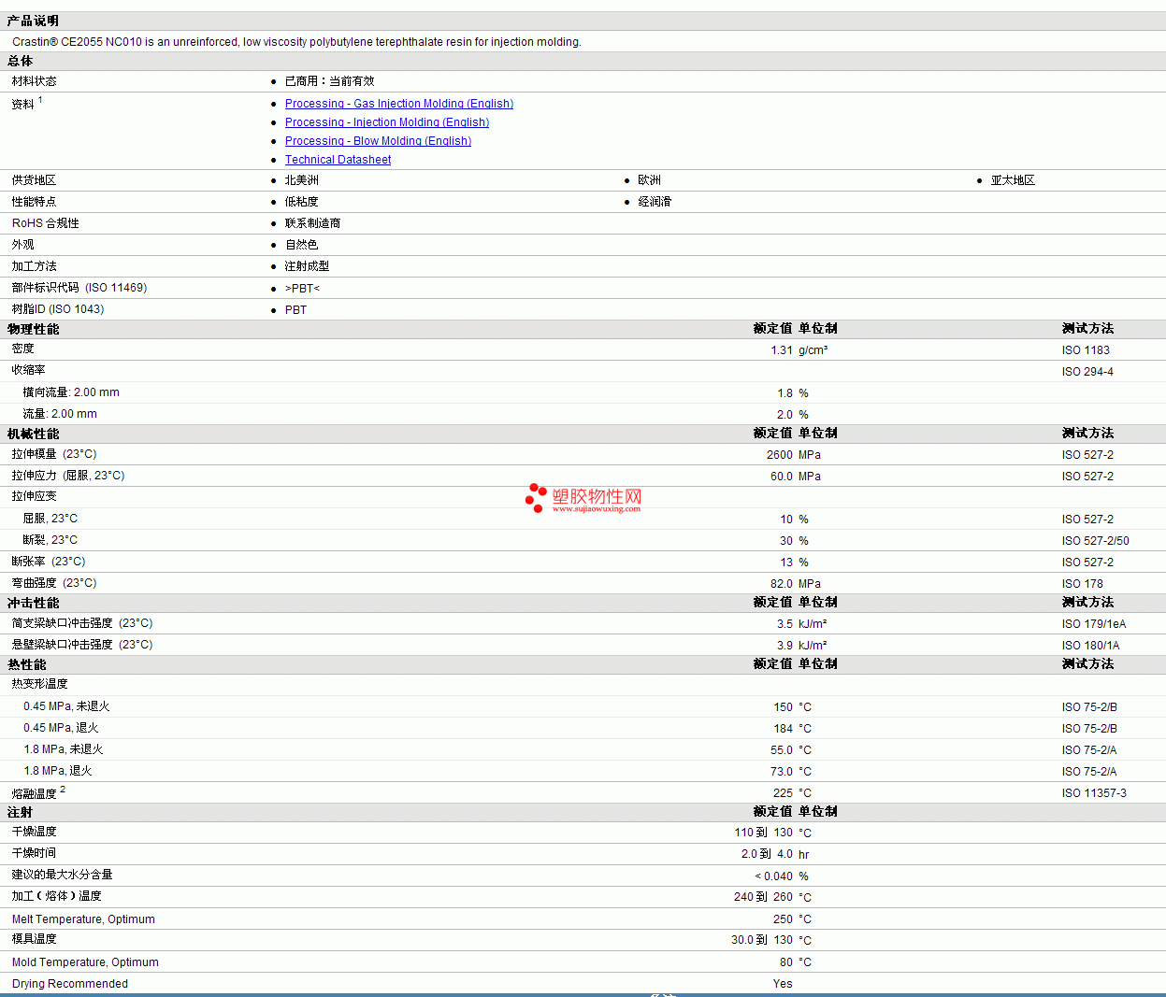The height and width of the screenshot is (997, 1166).
Task: Click the ISO 11357-3 test method
Action: [1094, 793]
